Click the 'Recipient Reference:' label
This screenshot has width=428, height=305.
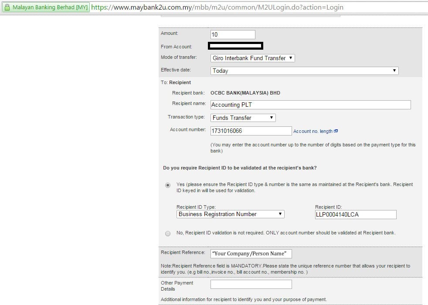point(183,253)
